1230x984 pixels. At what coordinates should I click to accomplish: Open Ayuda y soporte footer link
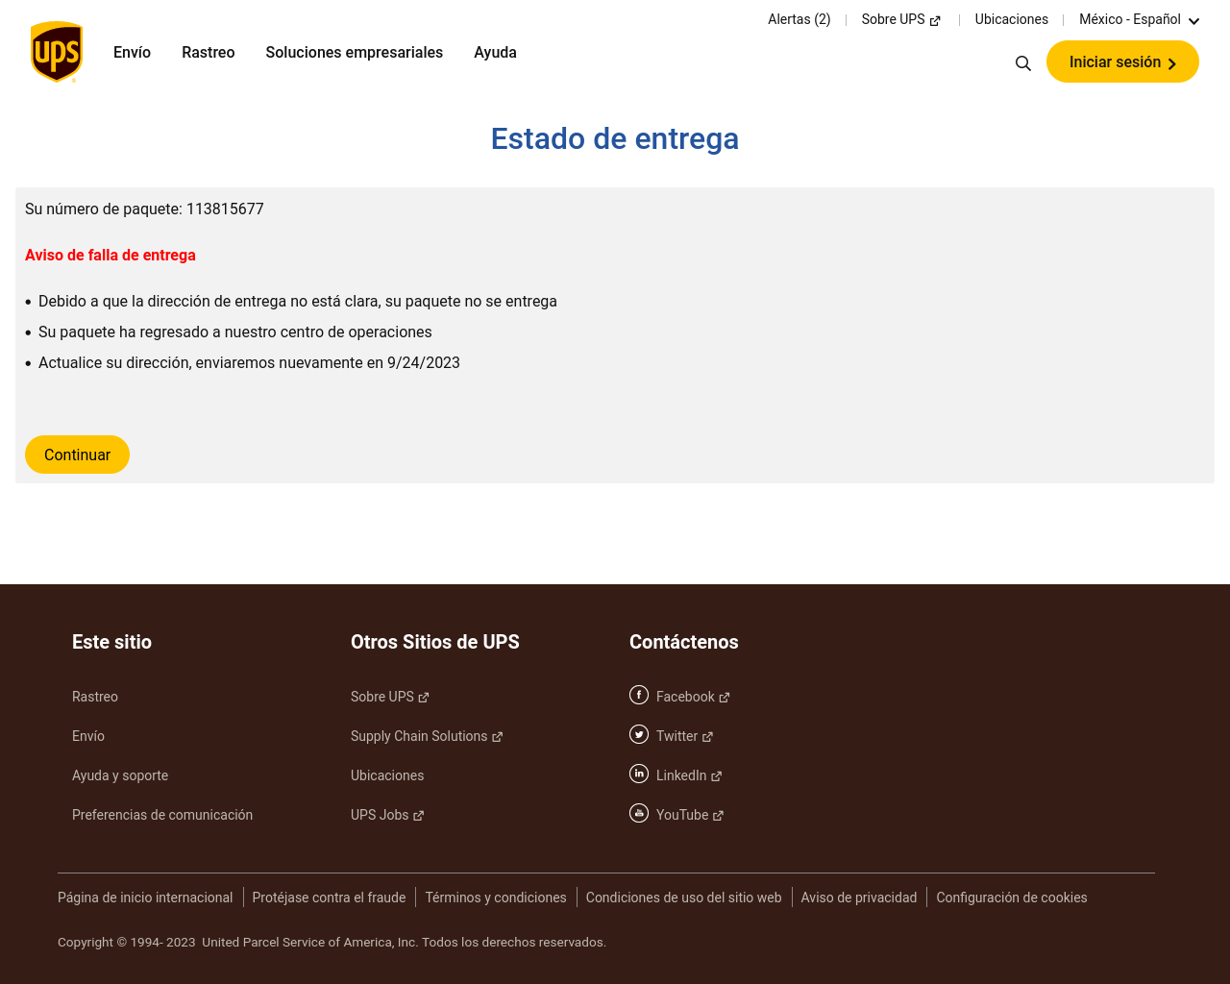click(x=120, y=775)
